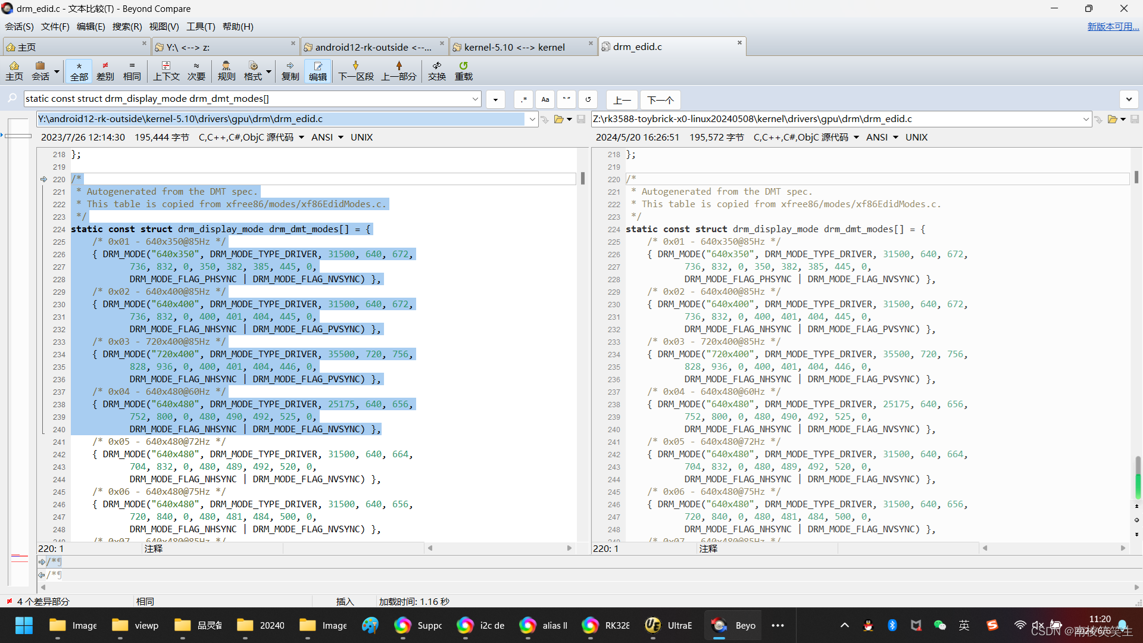
Task: Switch to the android12-rk-outside tab
Action: click(x=373, y=47)
